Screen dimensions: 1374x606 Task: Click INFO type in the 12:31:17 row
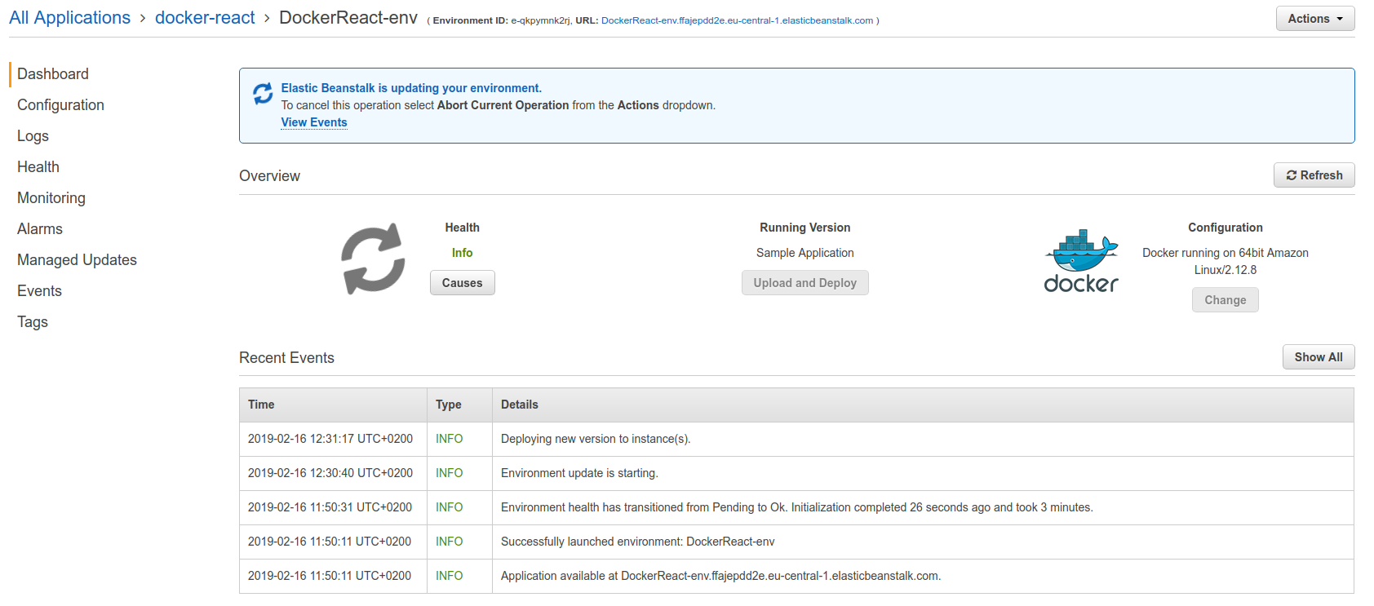[x=450, y=439]
